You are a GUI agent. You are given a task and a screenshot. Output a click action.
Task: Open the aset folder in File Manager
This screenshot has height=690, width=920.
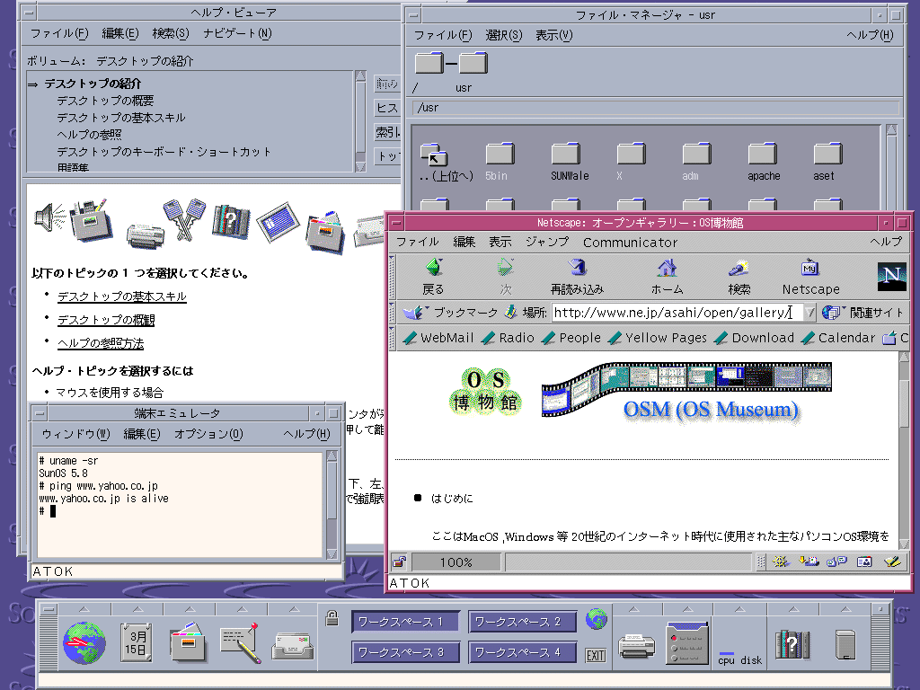click(x=827, y=162)
